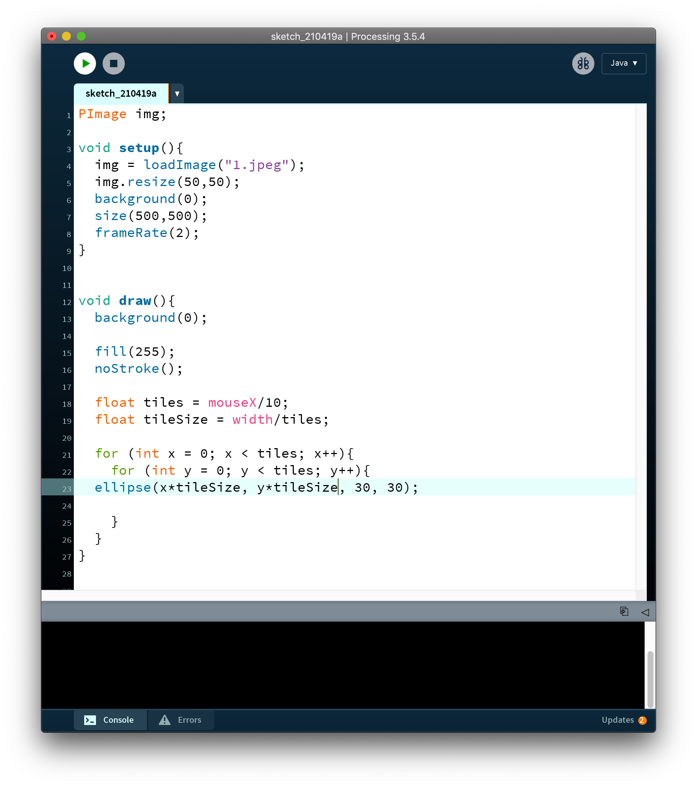This screenshot has height=787, width=697.
Task: Click "size" on line 7
Action: click(x=111, y=216)
